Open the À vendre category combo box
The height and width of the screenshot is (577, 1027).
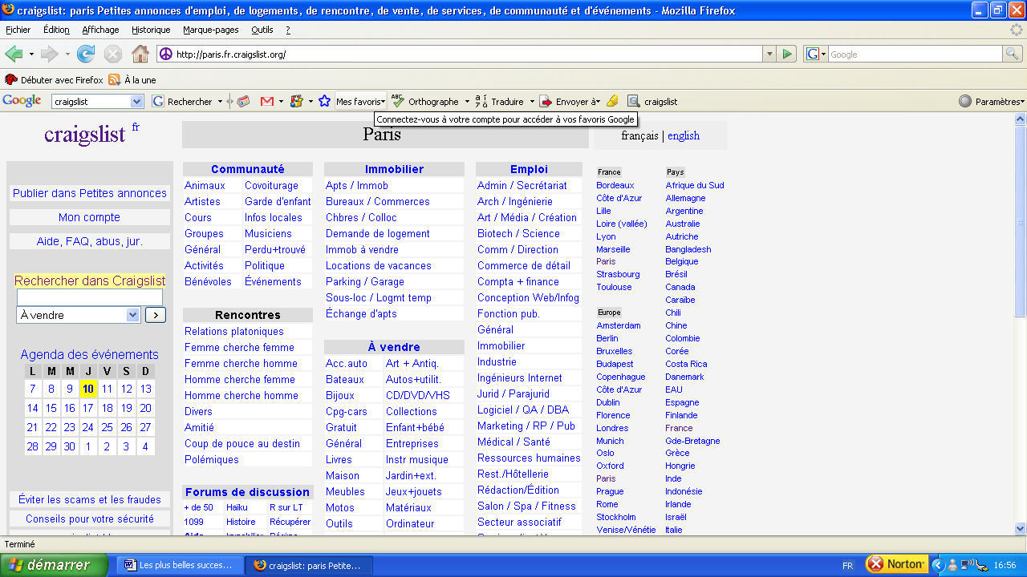click(79, 315)
